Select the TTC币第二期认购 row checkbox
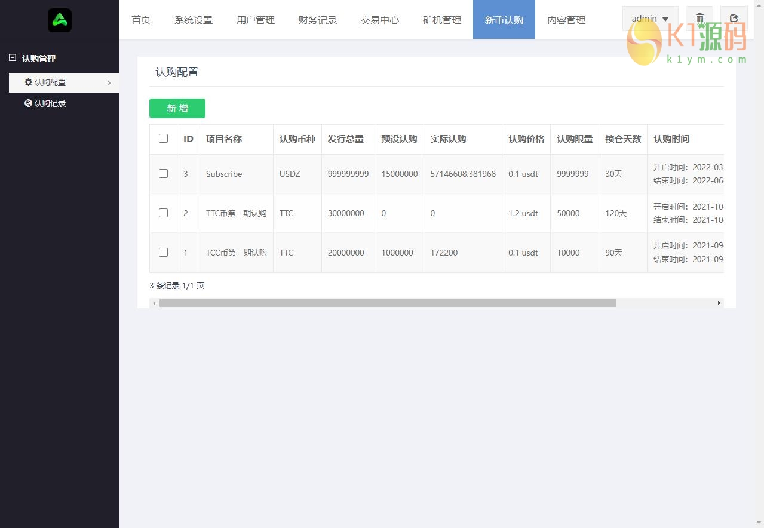Image resolution: width=764 pixels, height=528 pixels. click(163, 213)
